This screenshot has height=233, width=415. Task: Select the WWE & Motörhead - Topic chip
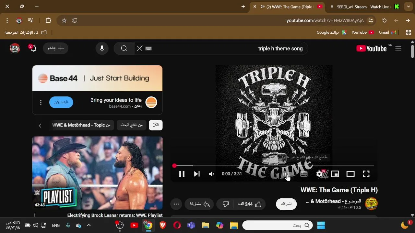81,125
